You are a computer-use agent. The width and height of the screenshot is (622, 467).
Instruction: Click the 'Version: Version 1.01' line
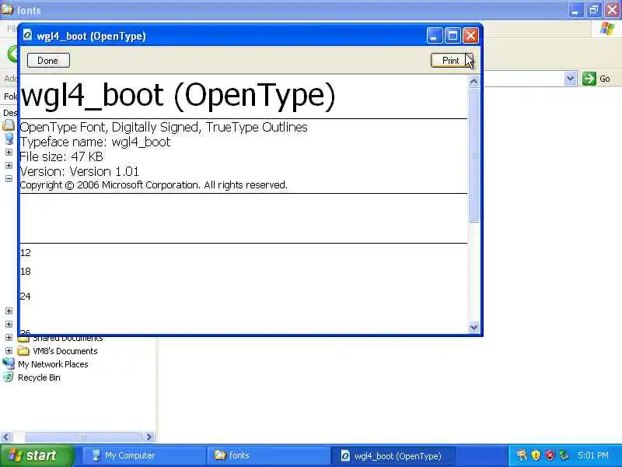(79, 171)
